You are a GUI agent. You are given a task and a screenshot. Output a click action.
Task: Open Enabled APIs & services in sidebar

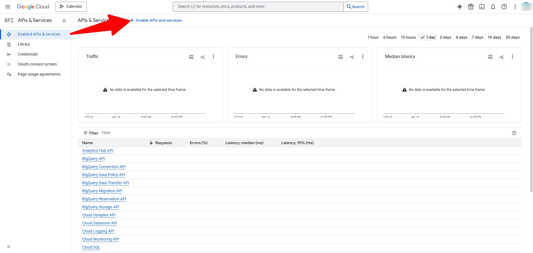point(36,34)
